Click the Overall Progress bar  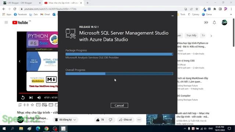pos(119,74)
